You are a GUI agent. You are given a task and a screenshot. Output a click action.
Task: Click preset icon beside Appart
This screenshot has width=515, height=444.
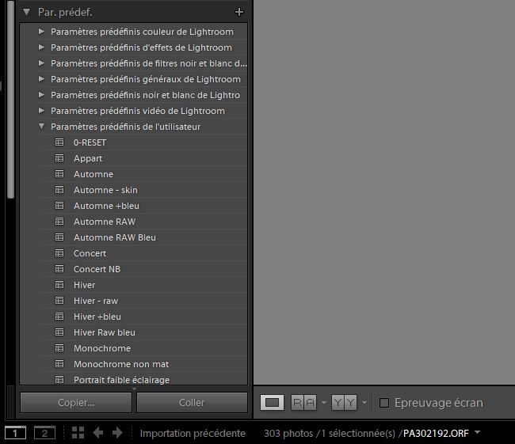[x=59, y=158]
